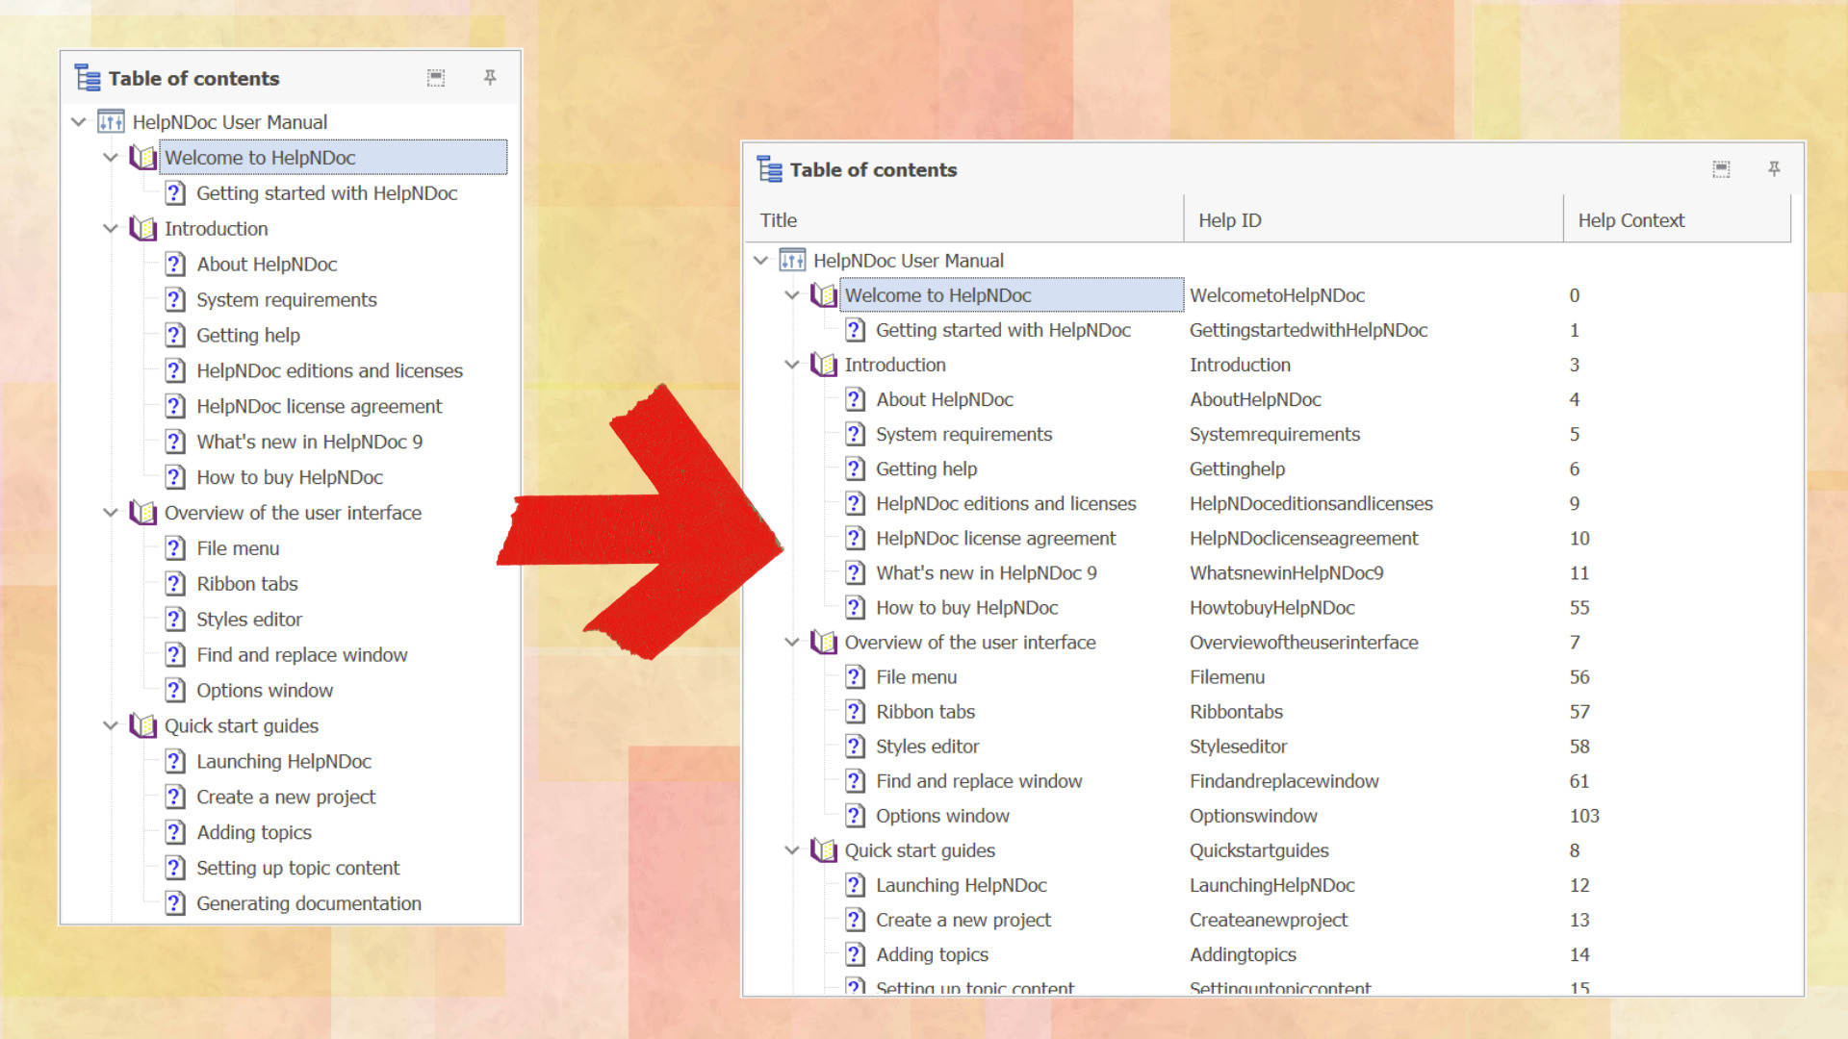This screenshot has width=1848, height=1039.
Task: Click the GettingstartedwithHelpNDoc Help ID cell
Action: [1309, 329]
